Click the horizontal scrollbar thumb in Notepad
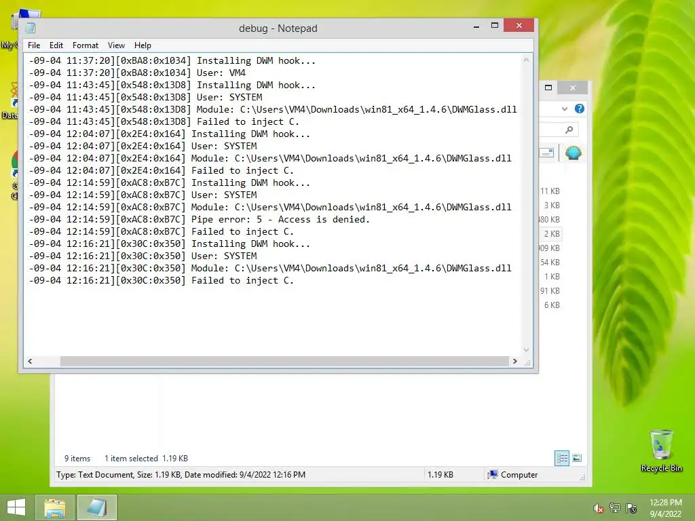Screen dimensions: 695x521 click(x=284, y=361)
